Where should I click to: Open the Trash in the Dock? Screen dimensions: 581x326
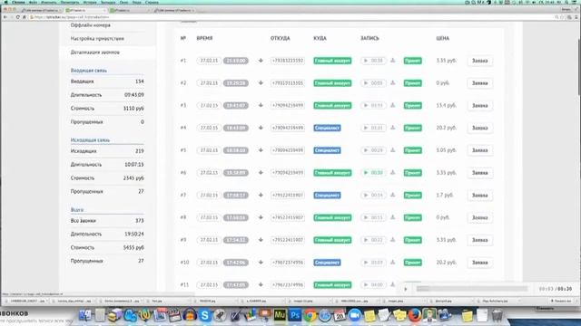pyautogui.click(x=497, y=315)
